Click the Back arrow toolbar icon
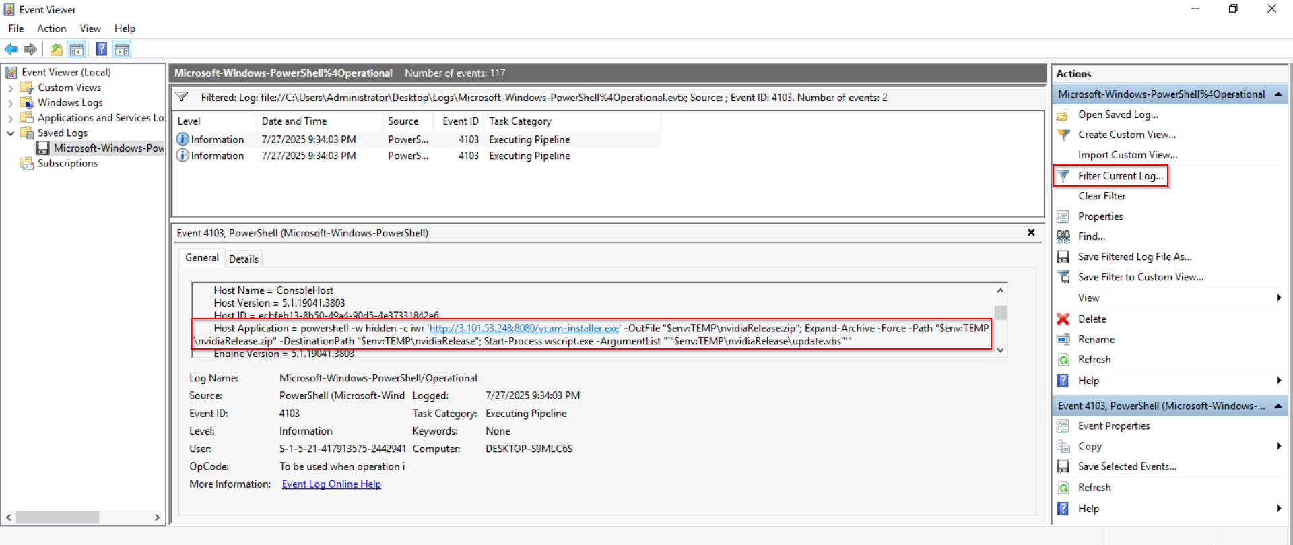 11,49
